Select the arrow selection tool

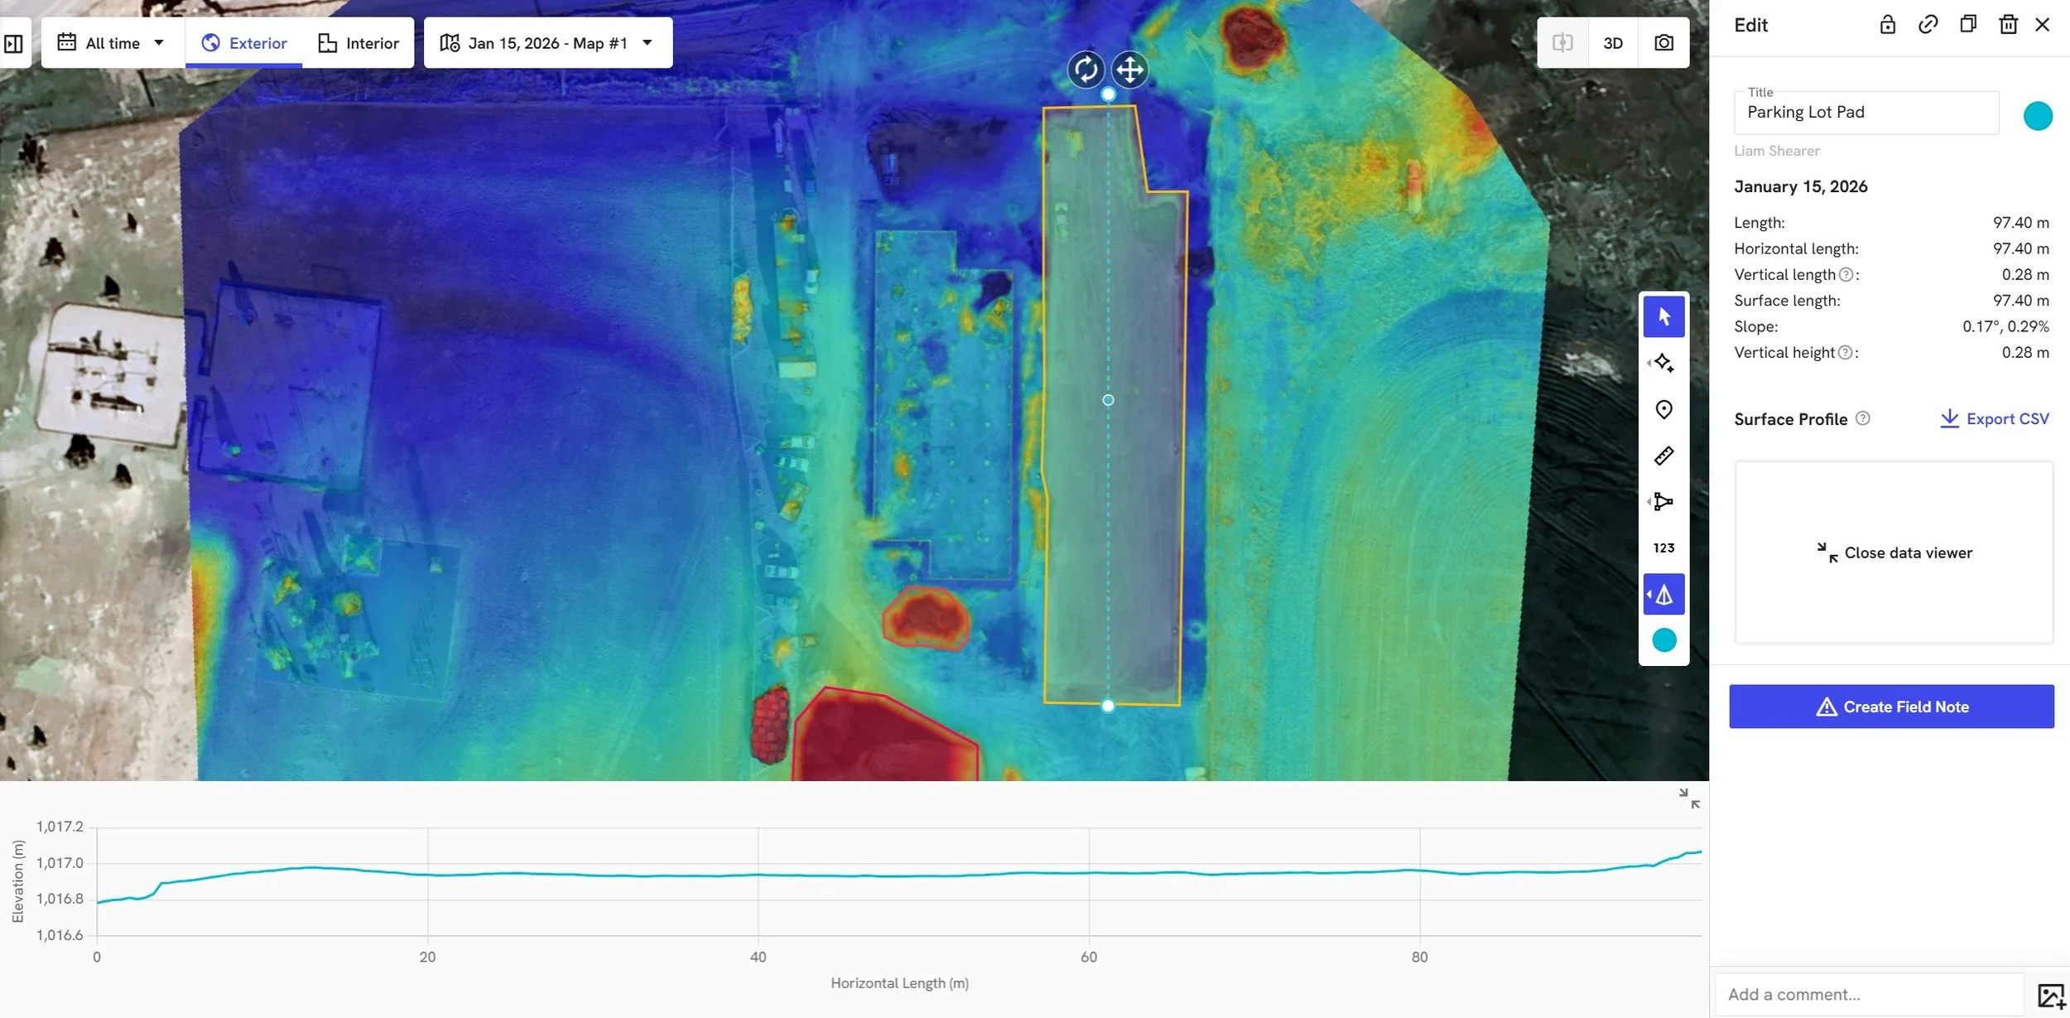[1663, 316]
